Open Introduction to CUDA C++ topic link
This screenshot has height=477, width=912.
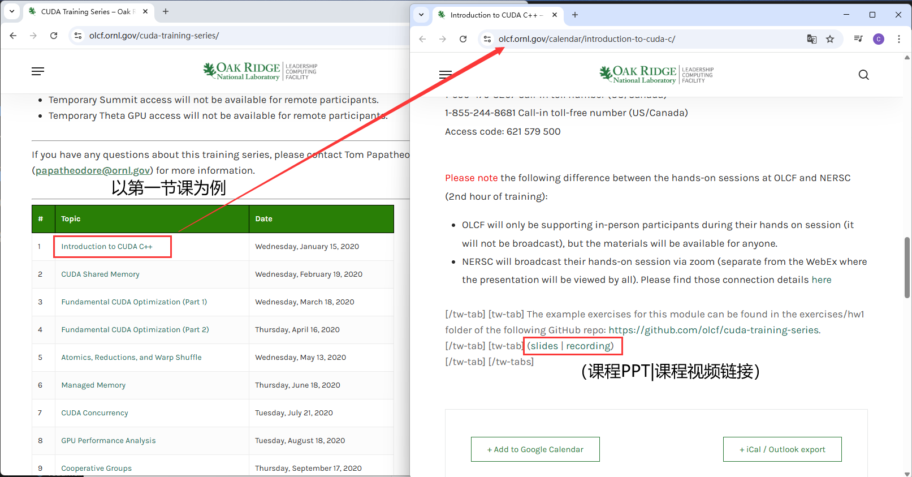coord(107,247)
